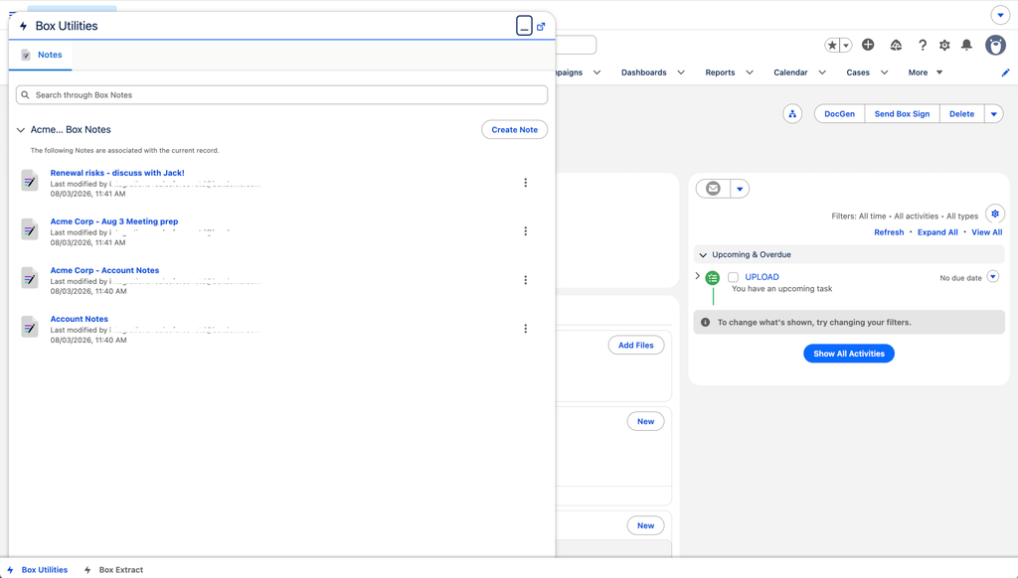
Task: Click the DocGen button
Action: pyautogui.click(x=839, y=113)
